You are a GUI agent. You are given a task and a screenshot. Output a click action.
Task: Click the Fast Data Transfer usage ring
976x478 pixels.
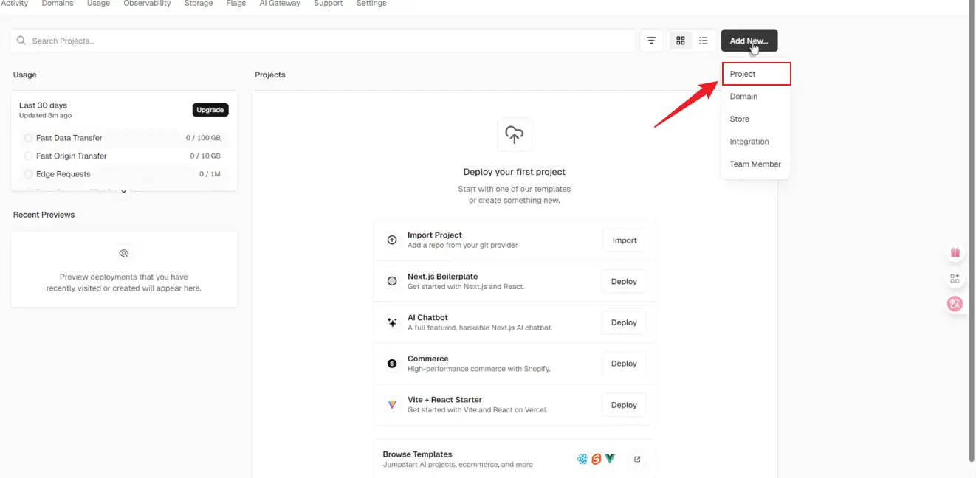click(29, 138)
